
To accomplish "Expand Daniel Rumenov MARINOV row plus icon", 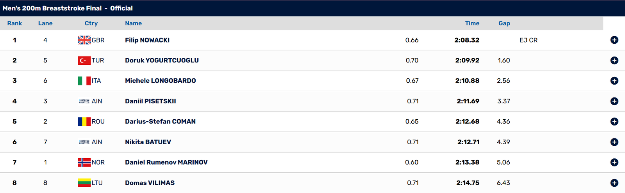I will pyautogui.click(x=614, y=162).
